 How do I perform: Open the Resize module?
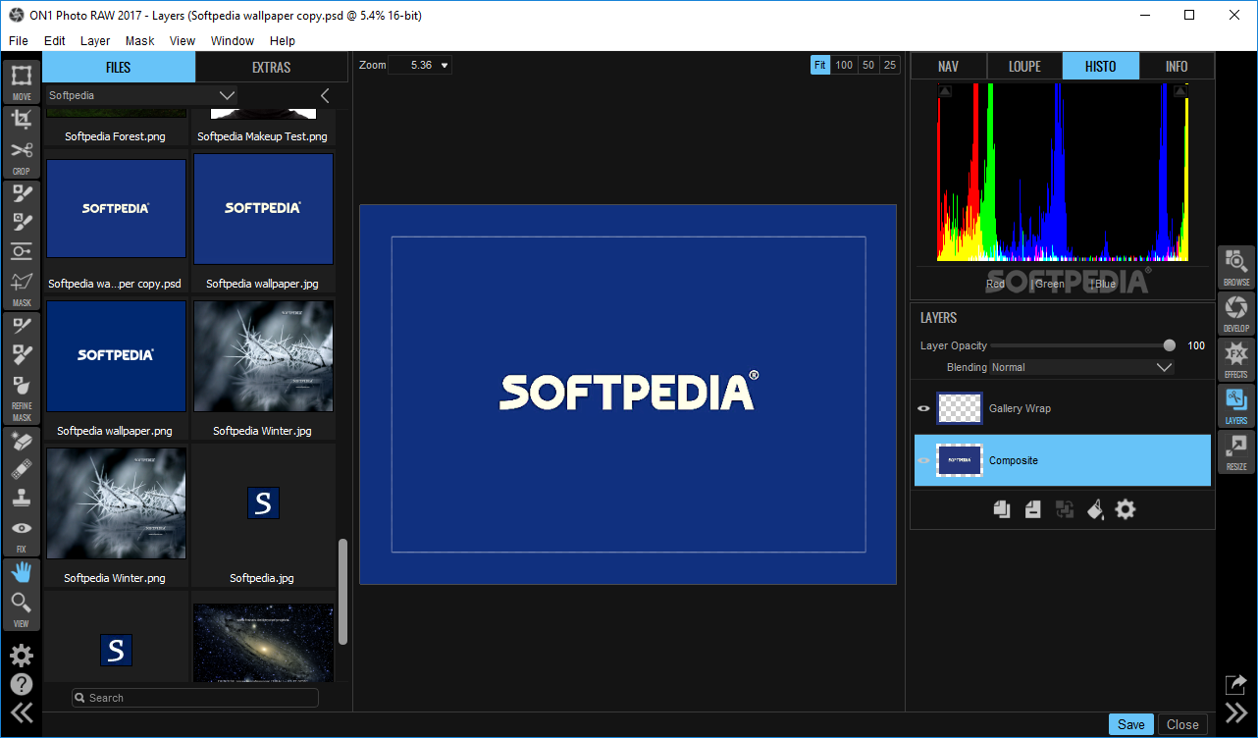coord(1236,451)
